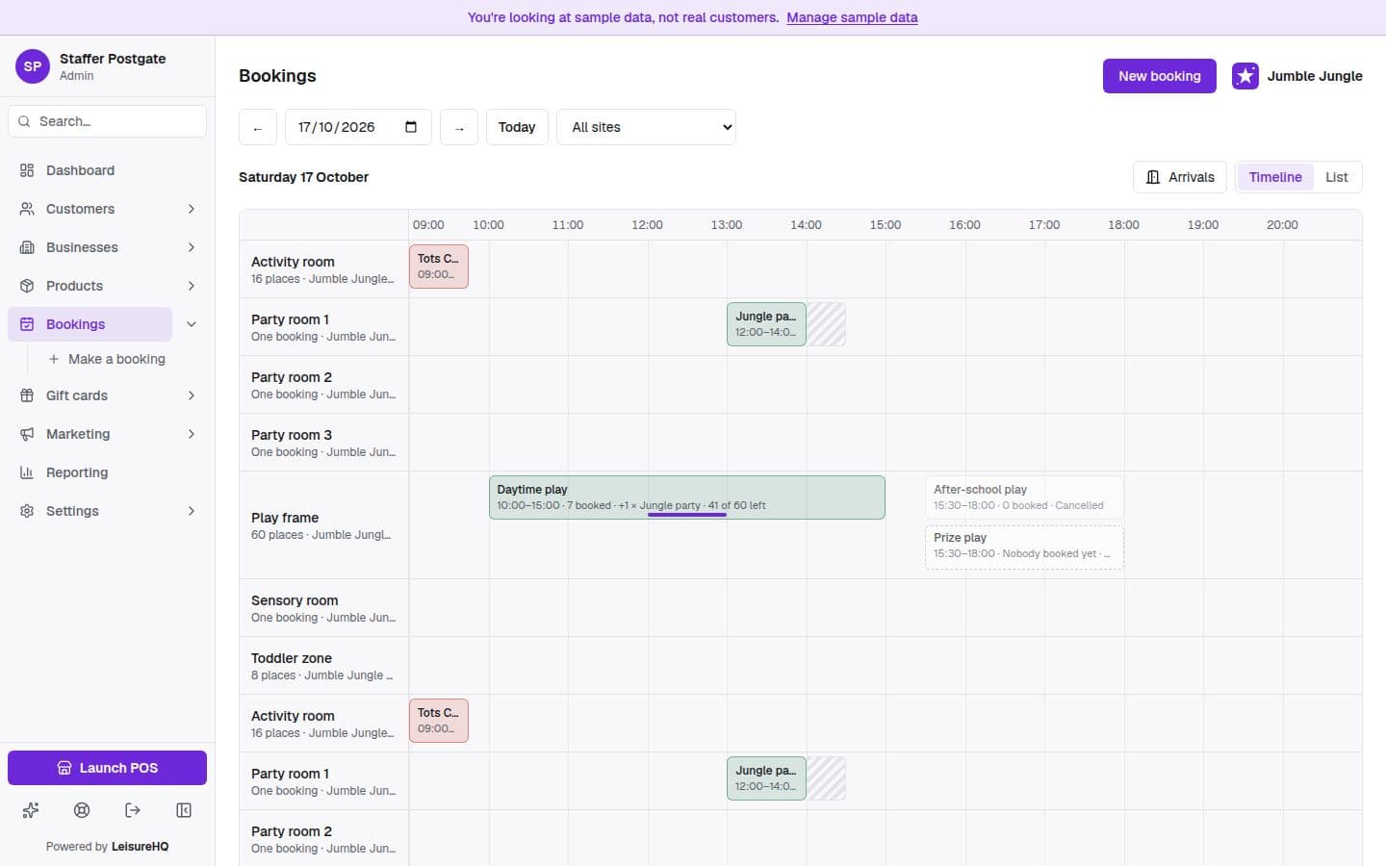Go to next day with right arrow
1386x866 pixels.
[x=459, y=127]
